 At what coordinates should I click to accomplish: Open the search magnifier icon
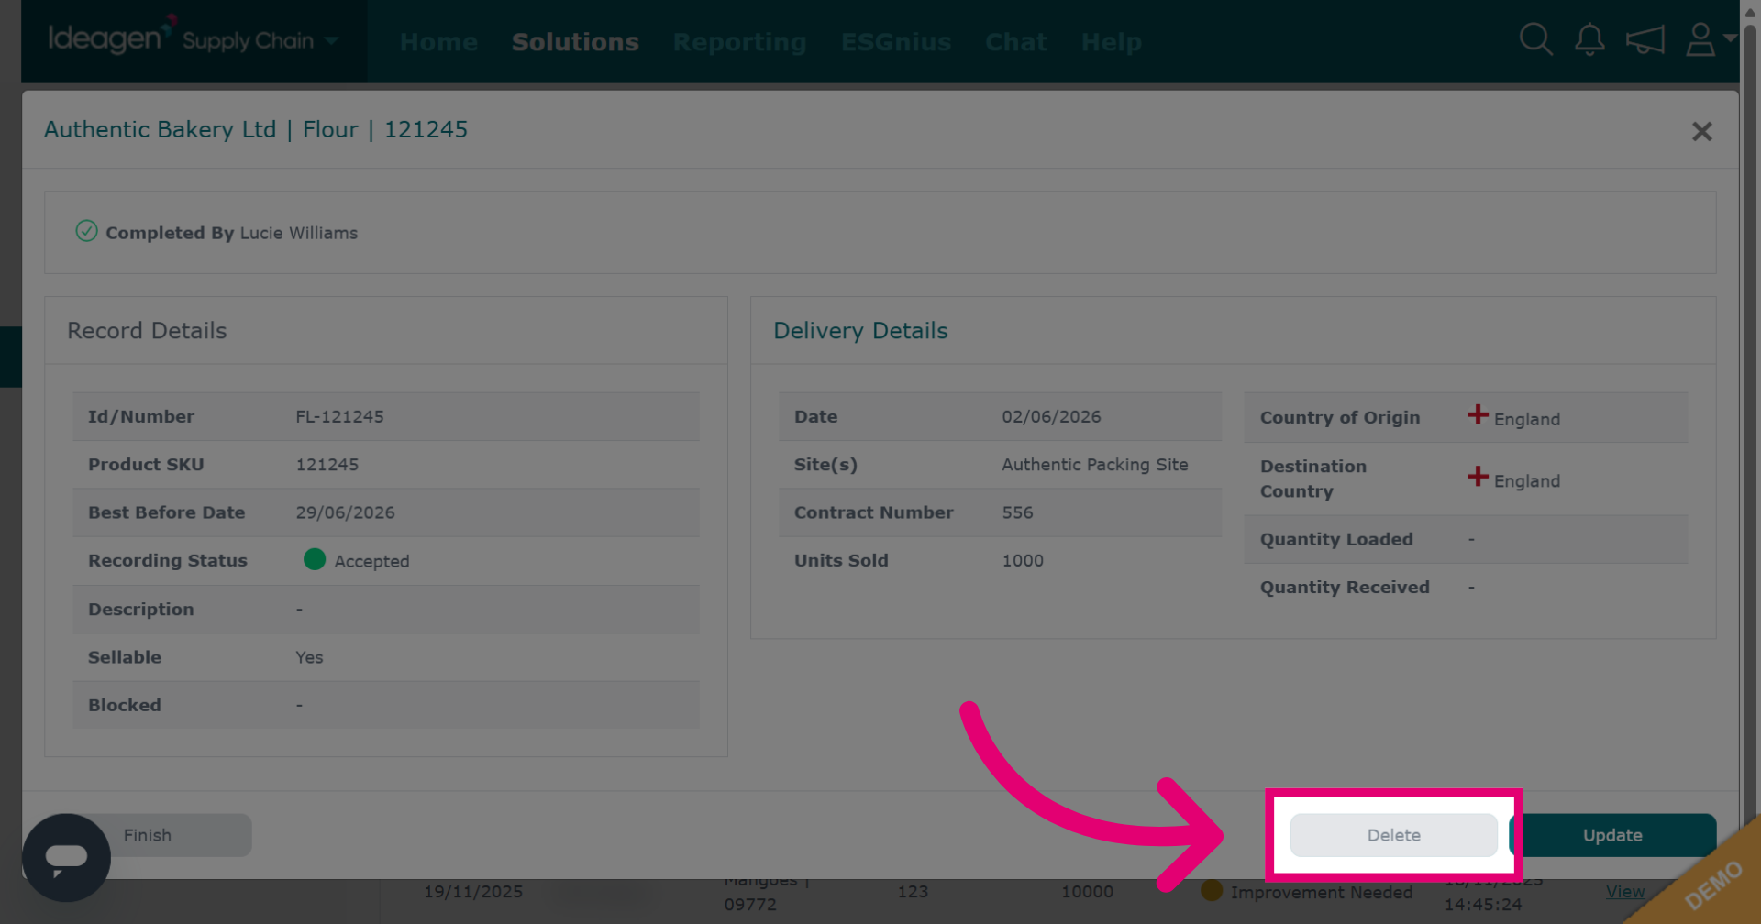pos(1535,39)
